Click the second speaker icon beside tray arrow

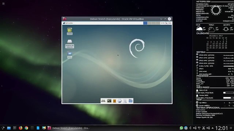(x=208, y=128)
